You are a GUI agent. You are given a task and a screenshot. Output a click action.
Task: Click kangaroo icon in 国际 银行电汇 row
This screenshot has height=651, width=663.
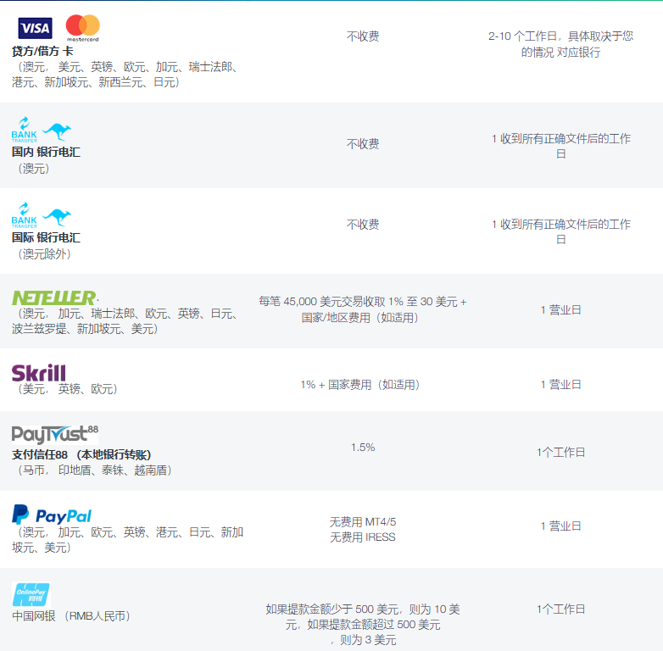(x=57, y=217)
